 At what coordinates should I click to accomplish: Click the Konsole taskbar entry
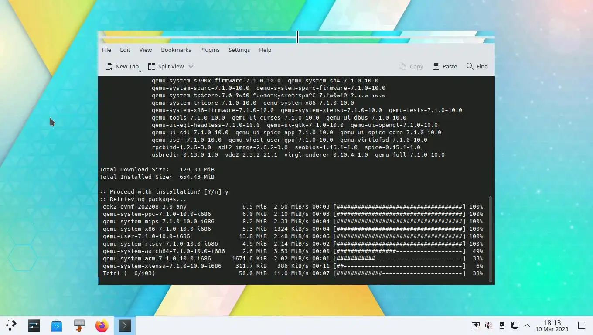125,325
